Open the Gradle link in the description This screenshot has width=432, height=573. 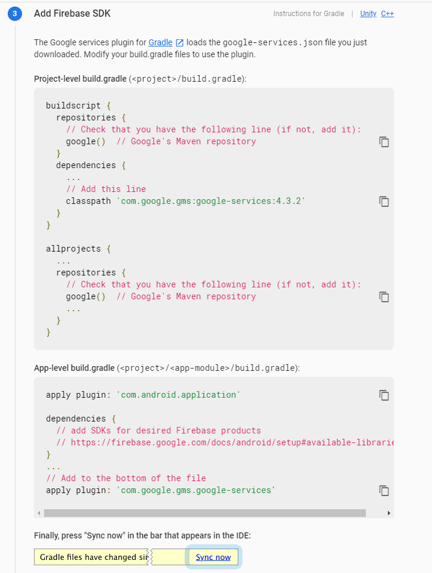(x=160, y=42)
